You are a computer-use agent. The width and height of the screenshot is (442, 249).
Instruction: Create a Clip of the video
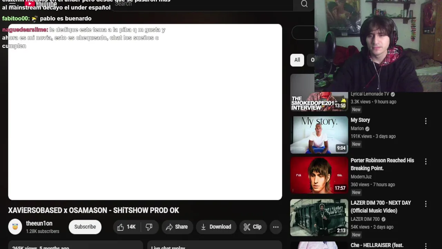coord(253,227)
